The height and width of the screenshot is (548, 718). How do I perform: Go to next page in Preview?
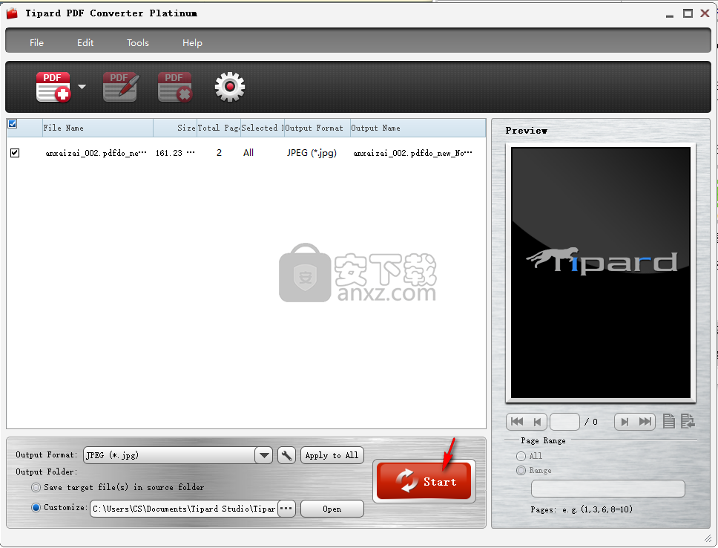(625, 422)
